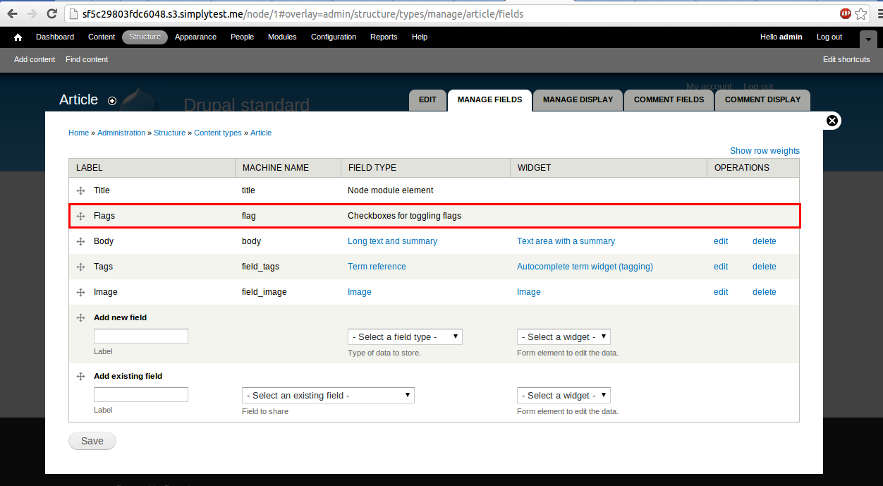This screenshot has width=883, height=486.
Task: Open the Structure menu in admin toolbar
Action: (x=145, y=37)
